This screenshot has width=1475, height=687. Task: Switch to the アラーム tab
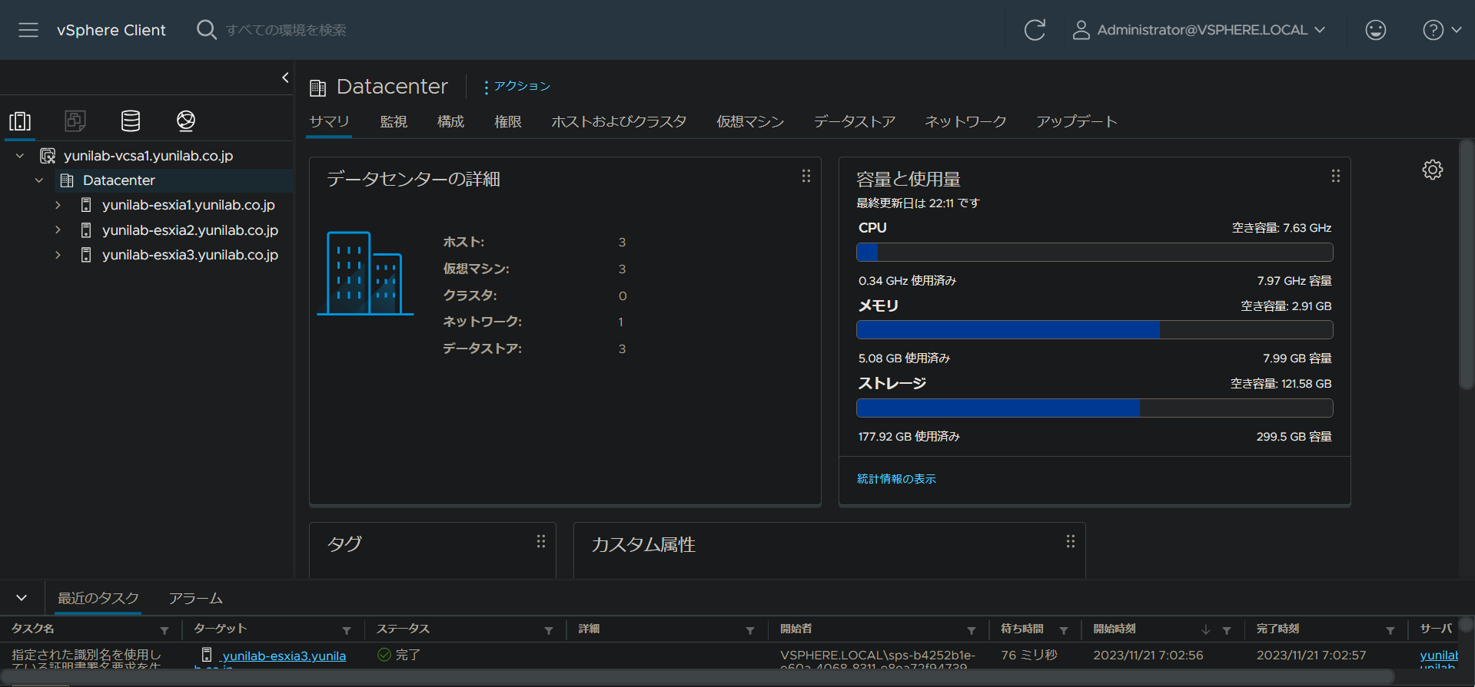[196, 598]
